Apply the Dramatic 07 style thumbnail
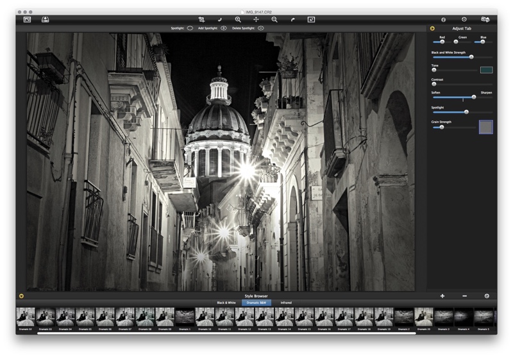This screenshot has height=357, width=513. pos(125,317)
